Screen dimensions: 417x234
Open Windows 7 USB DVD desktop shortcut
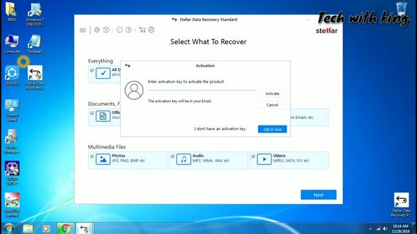coord(35,14)
